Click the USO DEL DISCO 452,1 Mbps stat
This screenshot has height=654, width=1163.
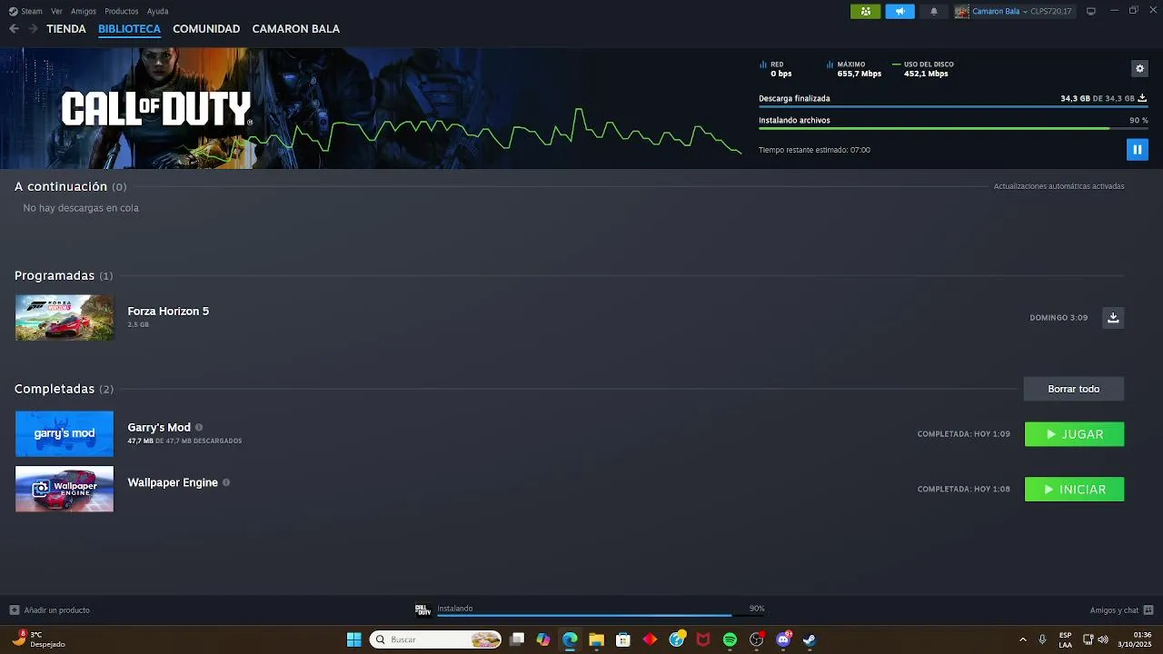click(924, 69)
